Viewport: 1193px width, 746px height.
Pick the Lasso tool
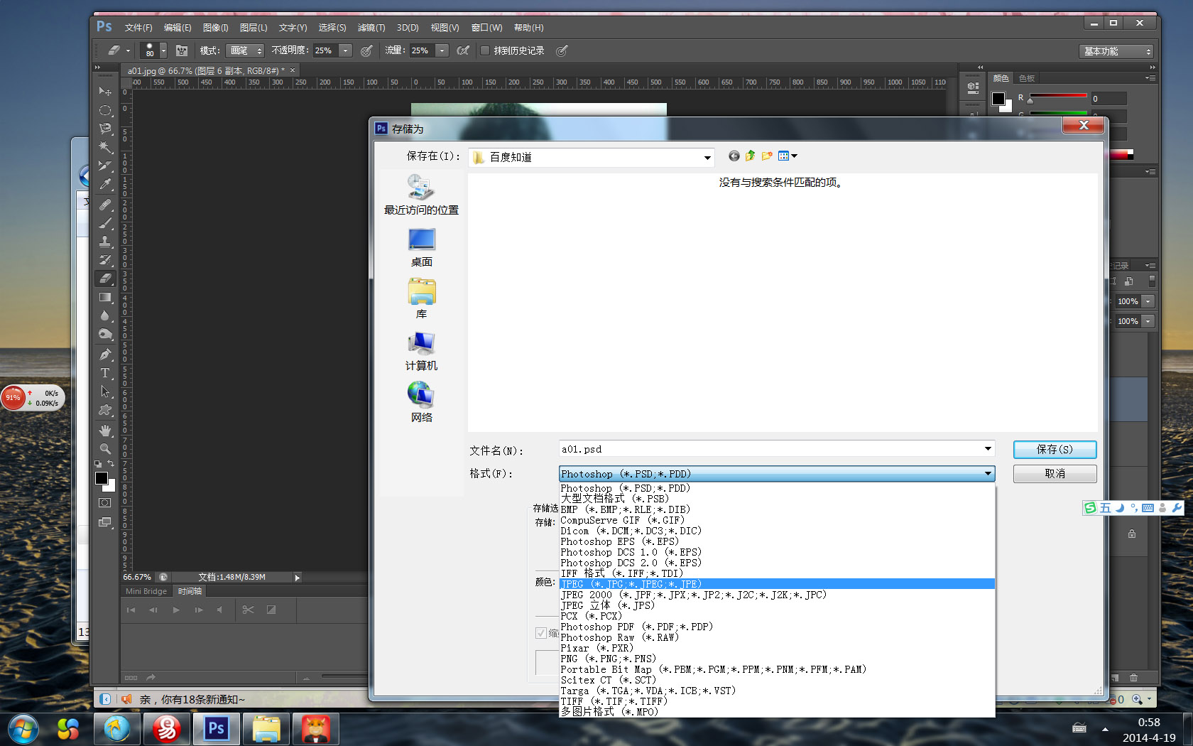point(105,129)
